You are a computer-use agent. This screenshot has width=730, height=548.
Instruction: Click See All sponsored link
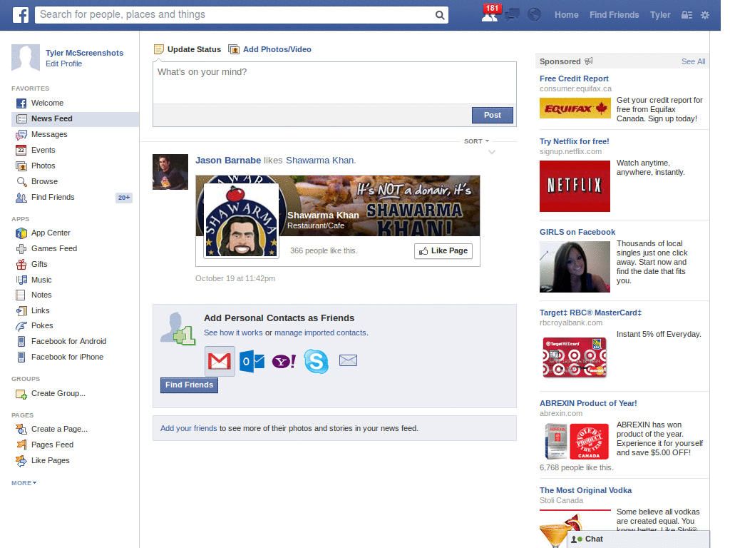click(693, 61)
